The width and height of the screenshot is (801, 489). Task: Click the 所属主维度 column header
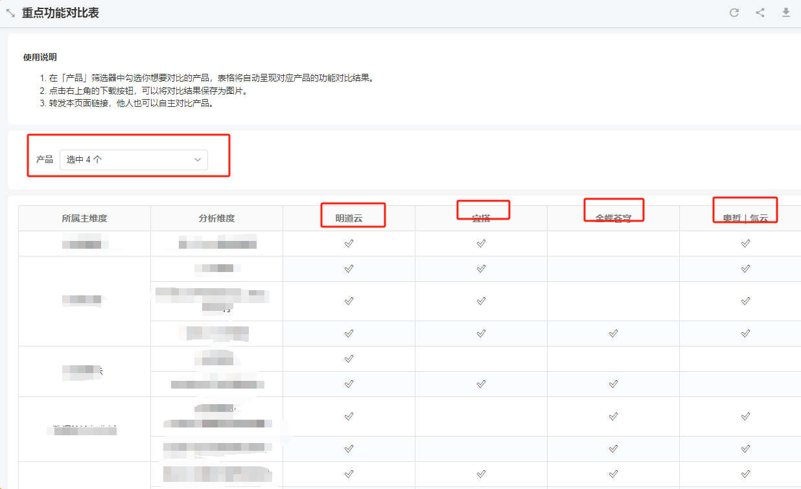(84, 218)
